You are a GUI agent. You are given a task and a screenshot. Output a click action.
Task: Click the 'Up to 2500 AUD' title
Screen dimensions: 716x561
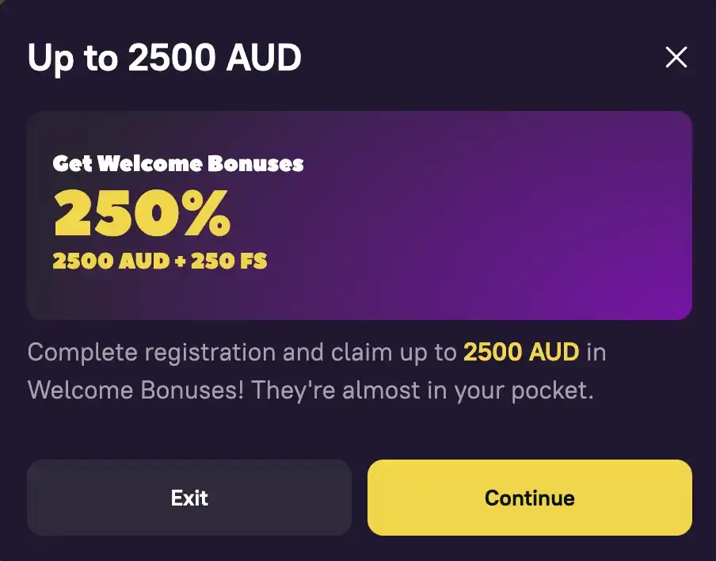pos(165,57)
